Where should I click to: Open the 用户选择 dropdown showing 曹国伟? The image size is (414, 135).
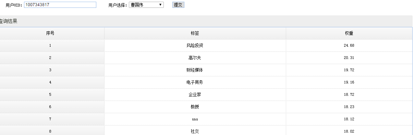coord(146,5)
